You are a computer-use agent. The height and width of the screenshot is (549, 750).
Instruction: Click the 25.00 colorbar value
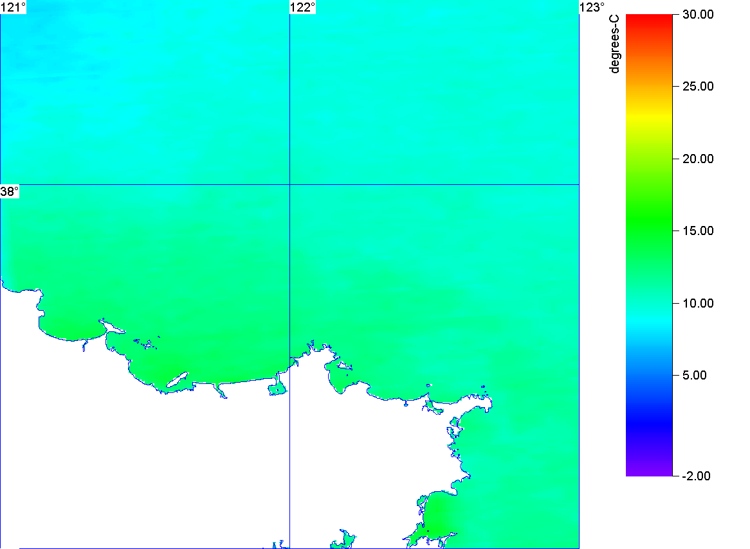coord(698,87)
